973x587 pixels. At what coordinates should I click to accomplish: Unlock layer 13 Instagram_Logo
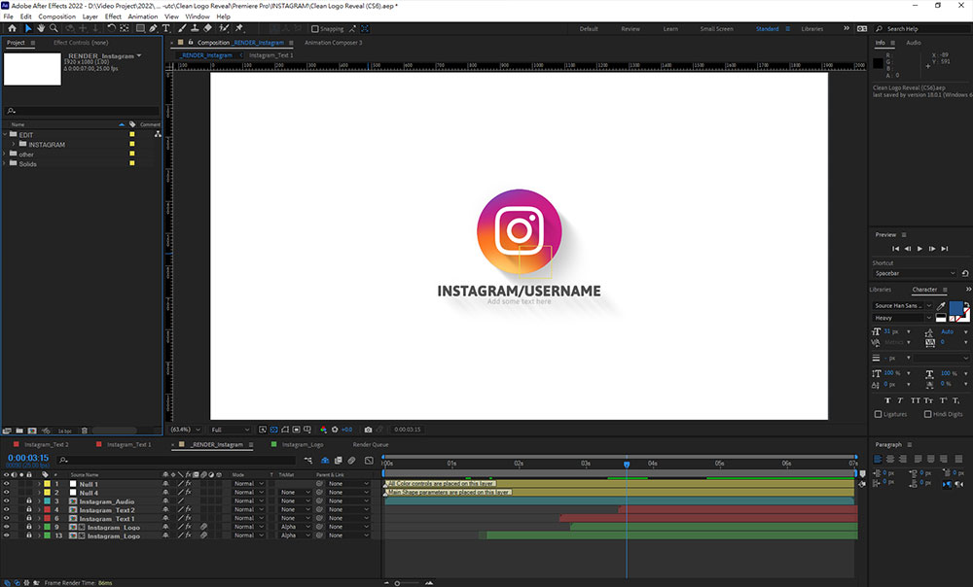pos(28,535)
